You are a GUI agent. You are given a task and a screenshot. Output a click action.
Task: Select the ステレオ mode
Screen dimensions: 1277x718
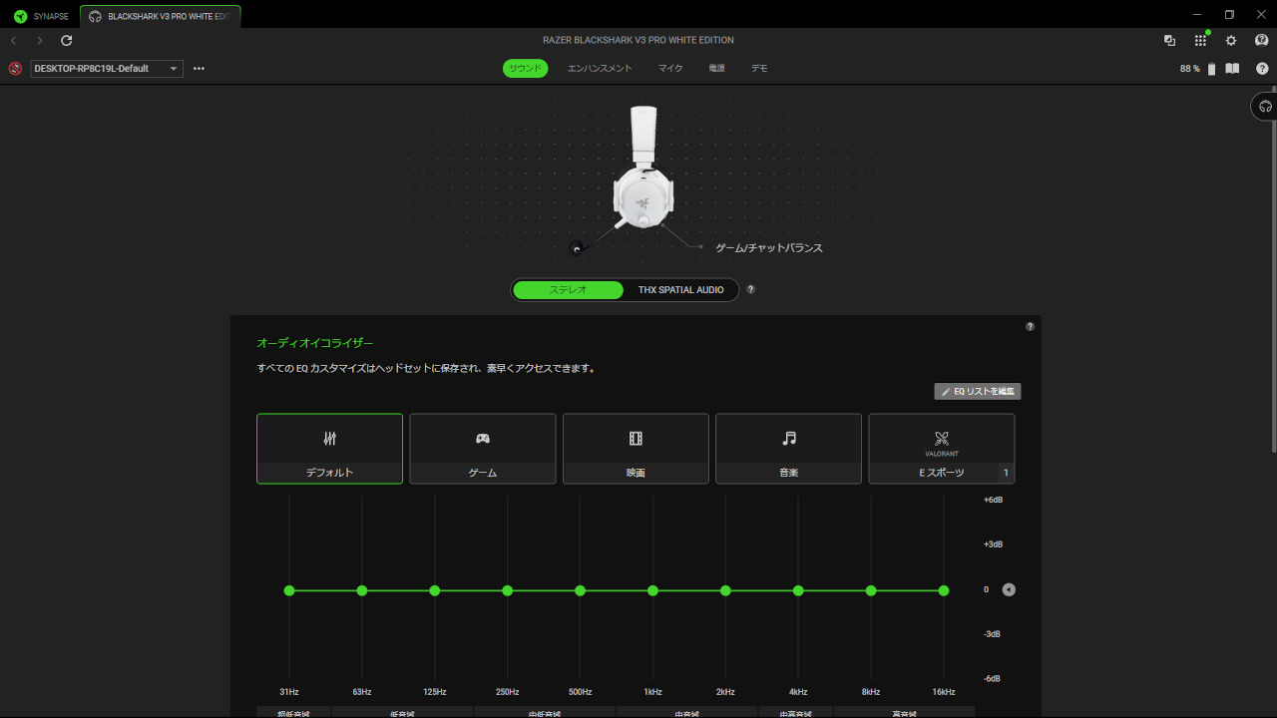pyautogui.click(x=568, y=289)
